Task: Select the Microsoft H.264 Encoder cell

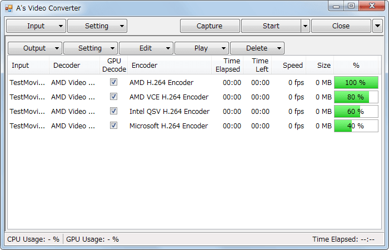Action: pyautogui.click(x=168, y=126)
